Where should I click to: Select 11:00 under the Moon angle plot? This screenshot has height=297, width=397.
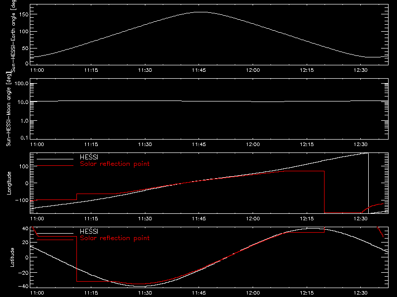(37, 144)
